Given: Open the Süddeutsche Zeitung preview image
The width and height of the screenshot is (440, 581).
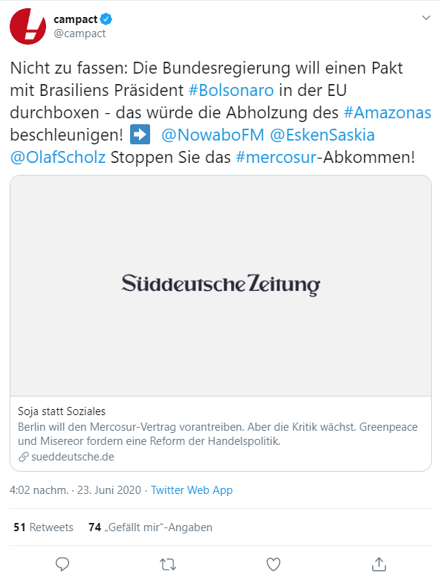Looking at the screenshot, I should (221, 286).
